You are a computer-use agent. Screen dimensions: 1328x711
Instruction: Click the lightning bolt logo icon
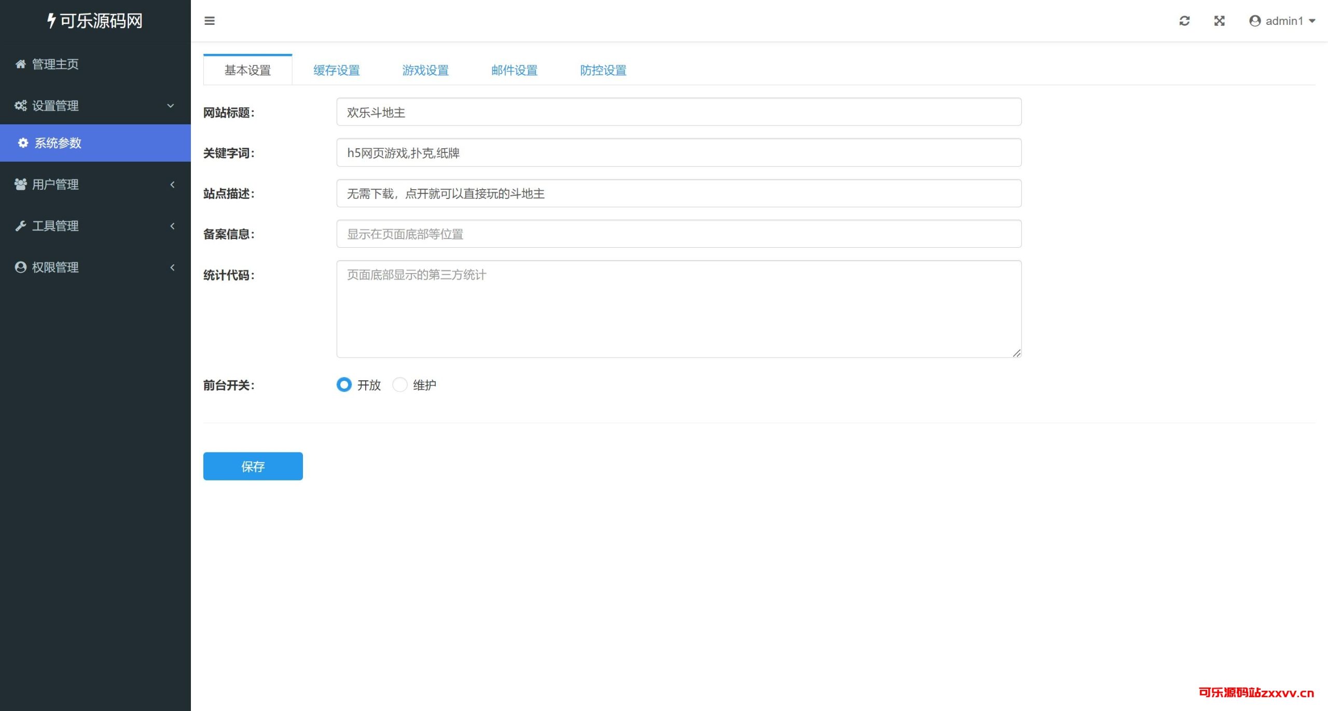(51, 21)
